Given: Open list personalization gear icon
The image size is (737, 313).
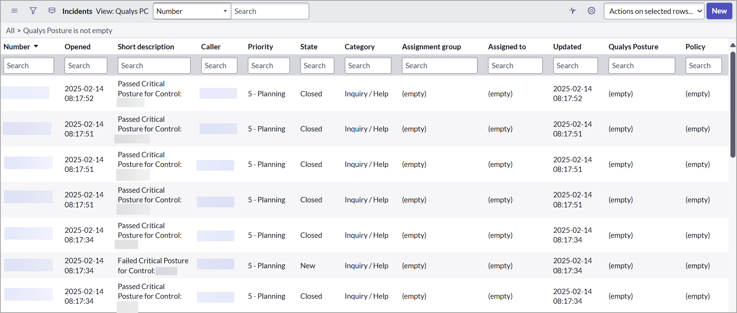Looking at the screenshot, I should pyautogui.click(x=591, y=11).
